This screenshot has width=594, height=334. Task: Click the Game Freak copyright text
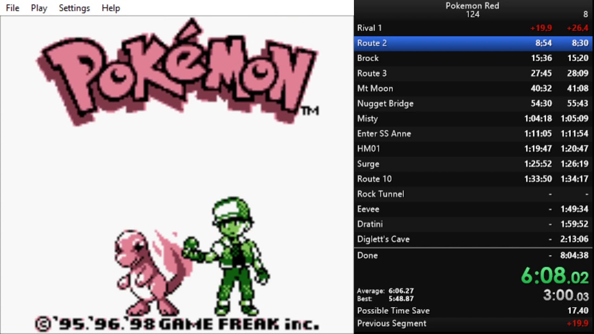tap(177, 323)
